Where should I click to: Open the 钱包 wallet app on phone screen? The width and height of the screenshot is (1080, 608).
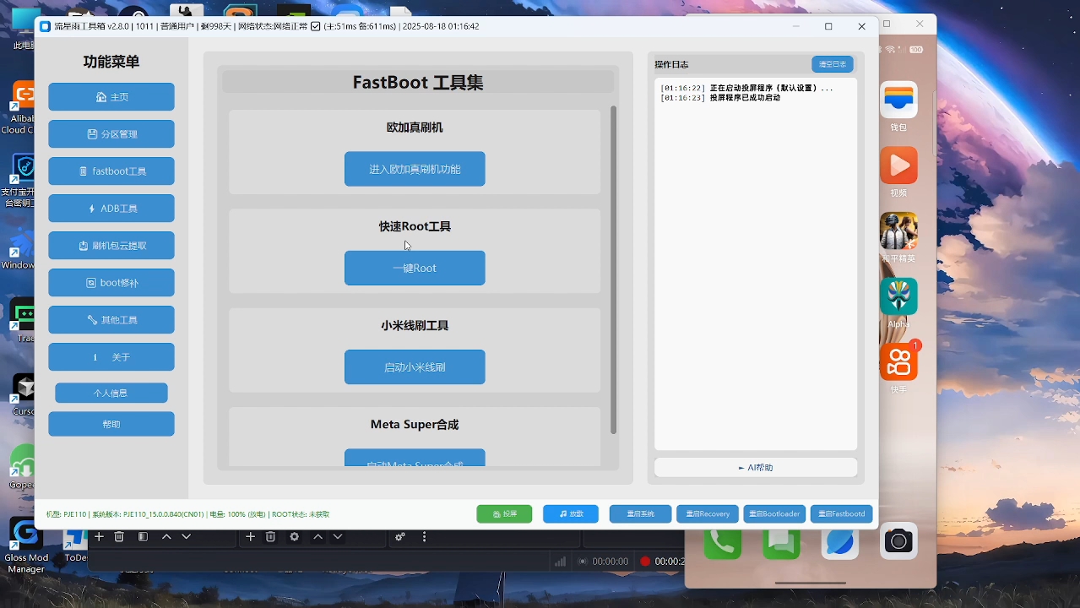click(898, 100)
